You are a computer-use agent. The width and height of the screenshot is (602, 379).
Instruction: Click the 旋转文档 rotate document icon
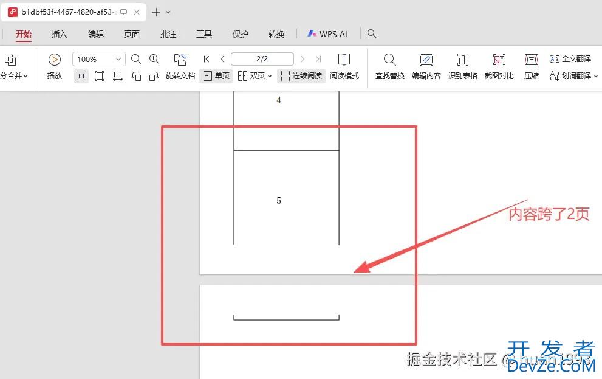(x=180, y=60)
